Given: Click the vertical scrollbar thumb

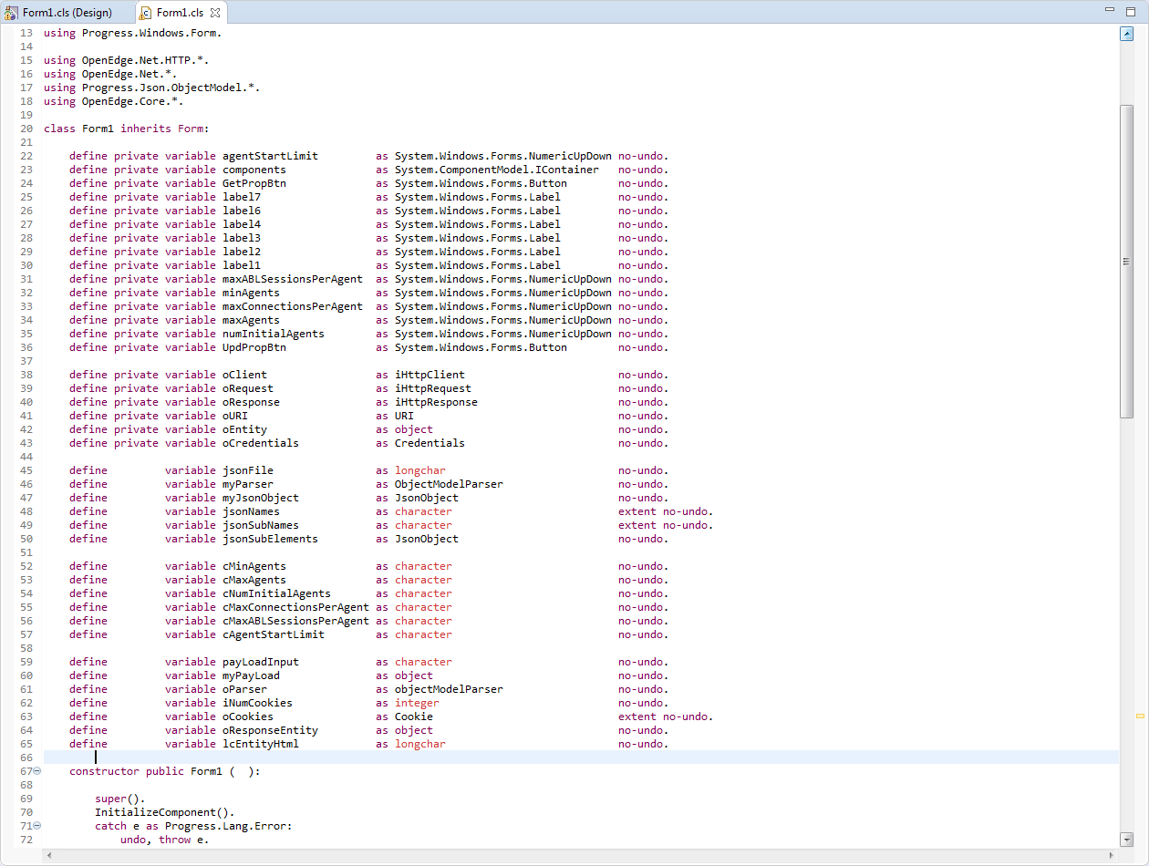Looking at the screenshot, I should 1126,261.
